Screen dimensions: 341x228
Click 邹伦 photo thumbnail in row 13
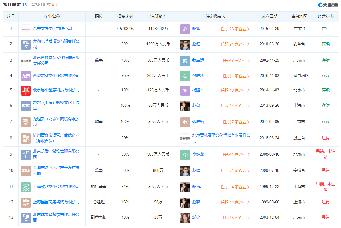point(185,218)
